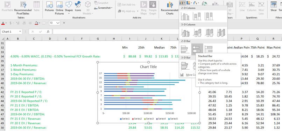Select the 3-D Clustered Column chart option
The width and height of the screenshot is (282, 131).
point(185,33)
